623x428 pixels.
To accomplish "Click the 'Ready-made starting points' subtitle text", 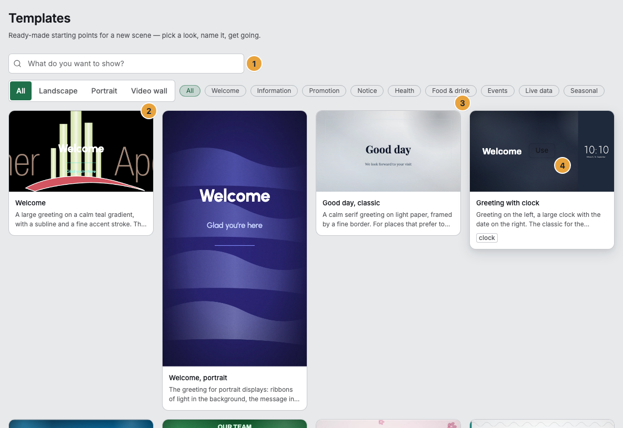I will [134, 35].
